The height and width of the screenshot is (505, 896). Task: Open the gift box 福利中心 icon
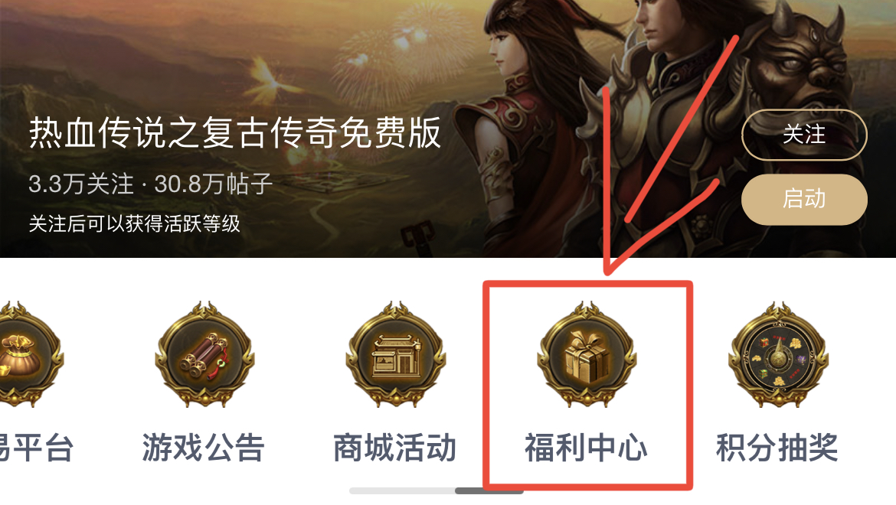(x=587, y=353)
